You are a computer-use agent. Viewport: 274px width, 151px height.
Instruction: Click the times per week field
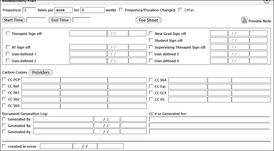(63, 10)
